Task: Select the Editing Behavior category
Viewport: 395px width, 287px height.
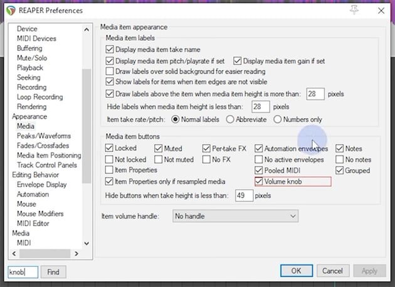Action: click(36, 175)
